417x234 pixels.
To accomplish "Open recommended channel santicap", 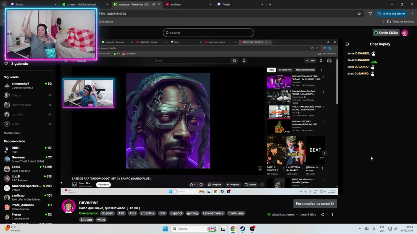I will pos(28,197).
